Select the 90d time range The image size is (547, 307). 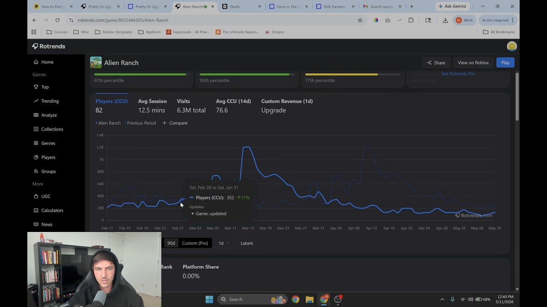point(171,243)
